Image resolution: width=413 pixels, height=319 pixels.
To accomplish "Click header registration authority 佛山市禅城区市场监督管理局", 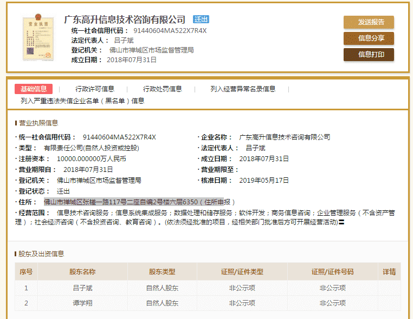I will point(151,50).
